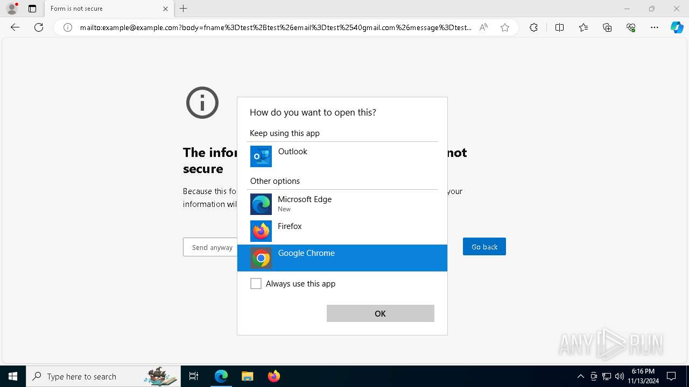The width and height of the screenshot is (689, 387).
Task: Check 'Always use this app' checkbox
Action: pyautogui.click(x=256, y=284)
